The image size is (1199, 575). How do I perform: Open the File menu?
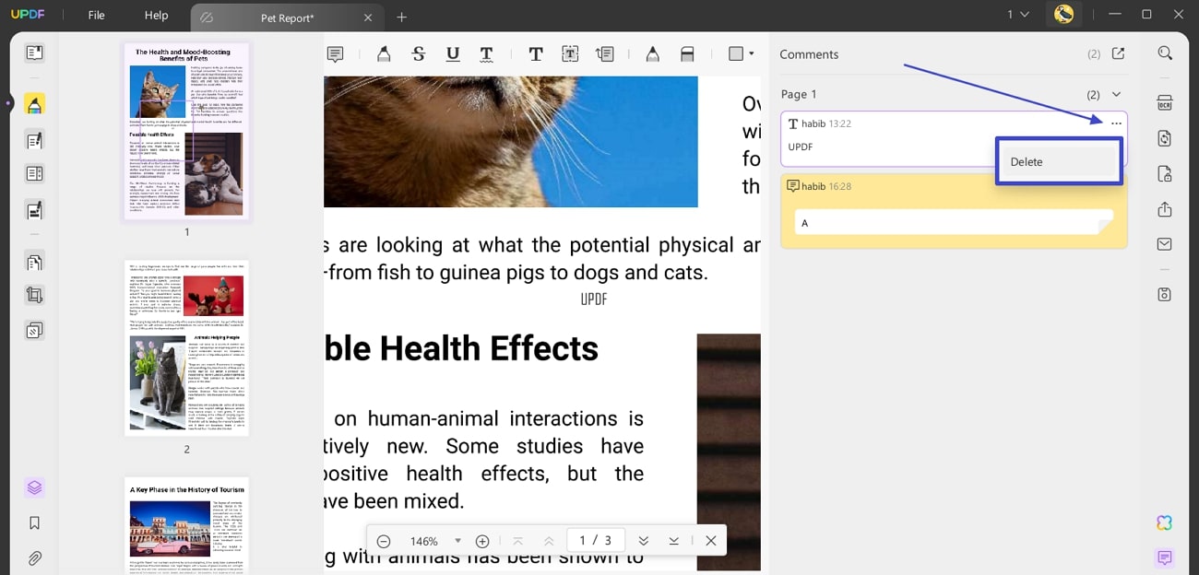tap(95, 15)
